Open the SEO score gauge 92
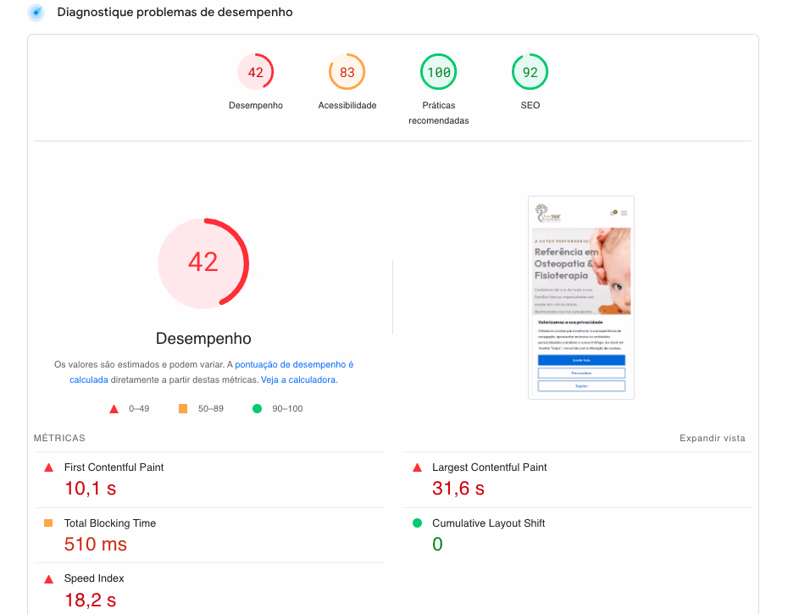788x614 pixels. pyautogui.click(x=530, y=73)
